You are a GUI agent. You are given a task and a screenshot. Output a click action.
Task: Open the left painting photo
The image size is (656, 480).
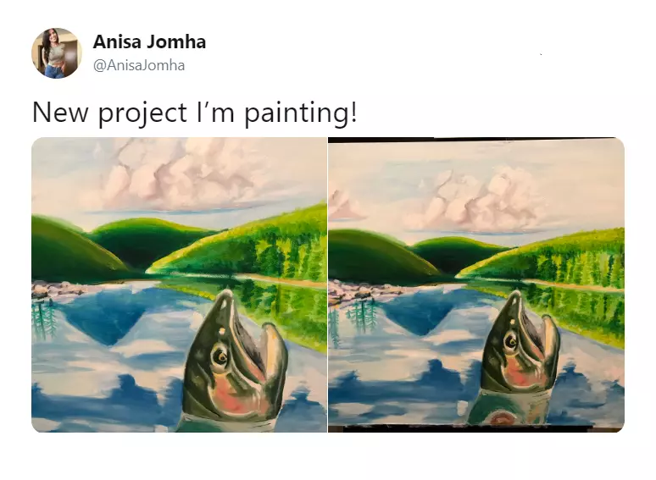click(179, 284)
